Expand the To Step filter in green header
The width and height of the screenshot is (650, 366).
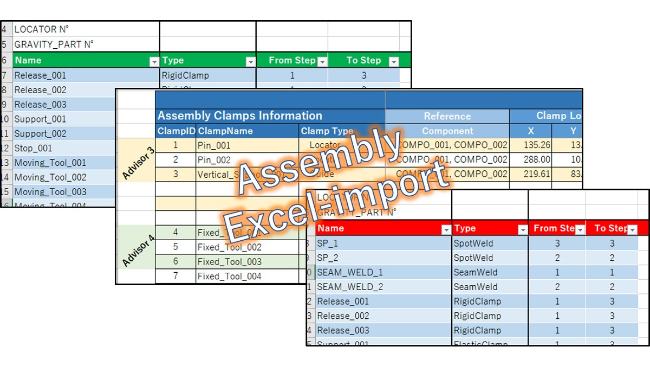click(x=394, y=62)
